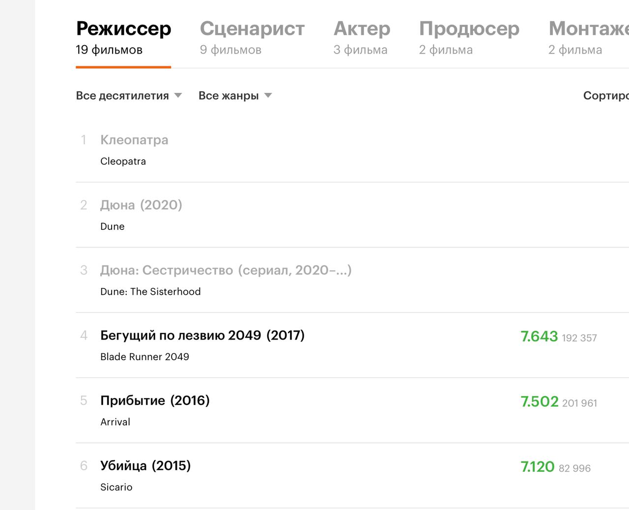Click the 7.643 rating of Blade Runner 2049
The width and height of the screenshot is (629, 510).
(539, 337)
